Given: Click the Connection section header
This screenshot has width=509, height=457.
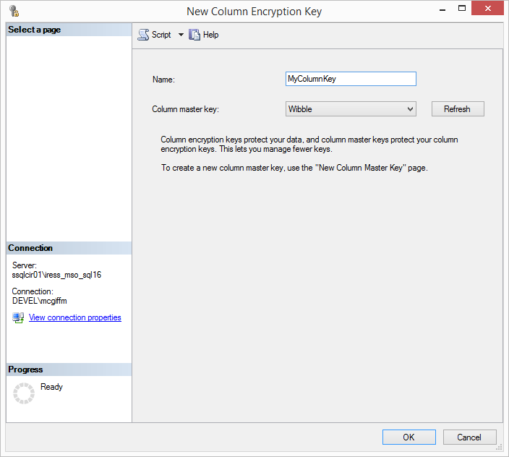Looking at the screenshot, I should (x=31, y=248).
